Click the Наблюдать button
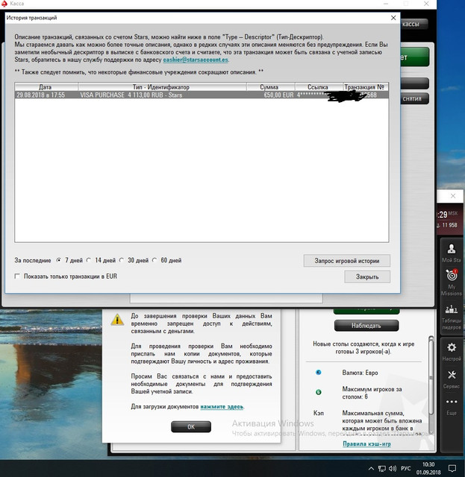This screenshot has width=465, height=477. coord(366,326)
